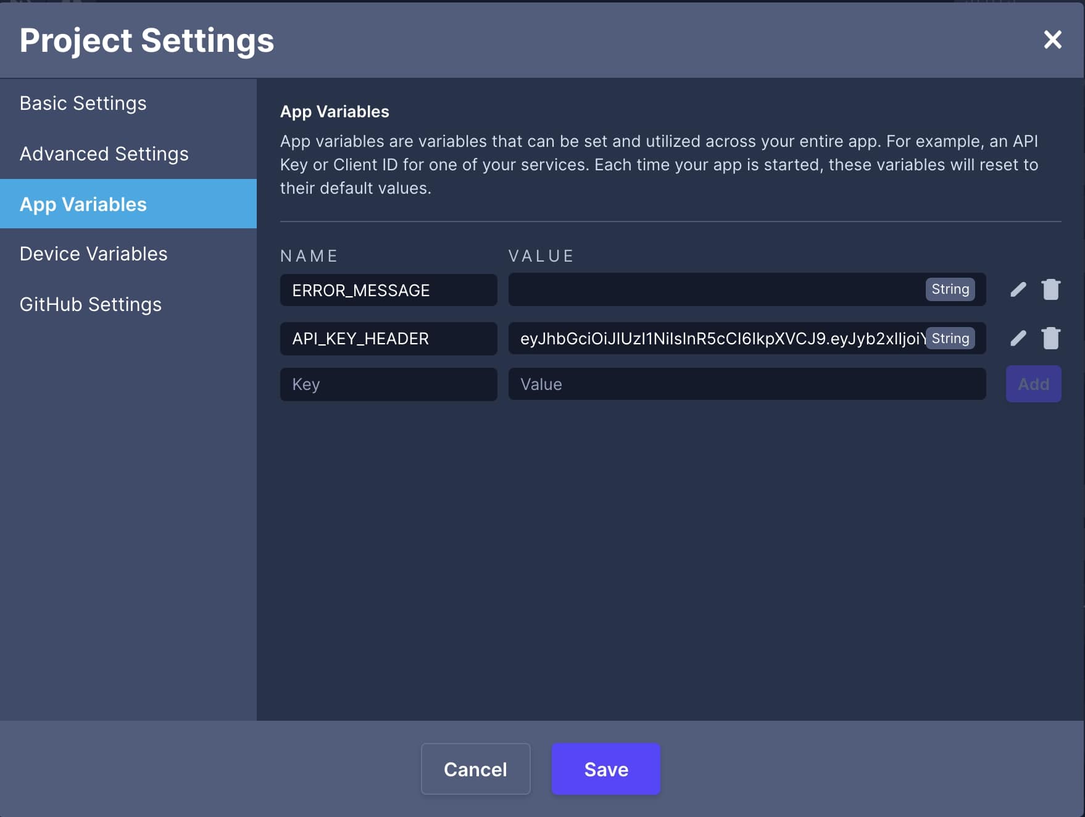
Task: Cancel the project settings changes
Action: tap(475, 769)
